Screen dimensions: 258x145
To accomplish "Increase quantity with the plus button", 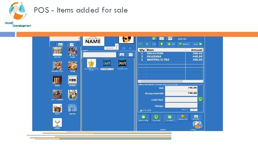I will point(147,44).
